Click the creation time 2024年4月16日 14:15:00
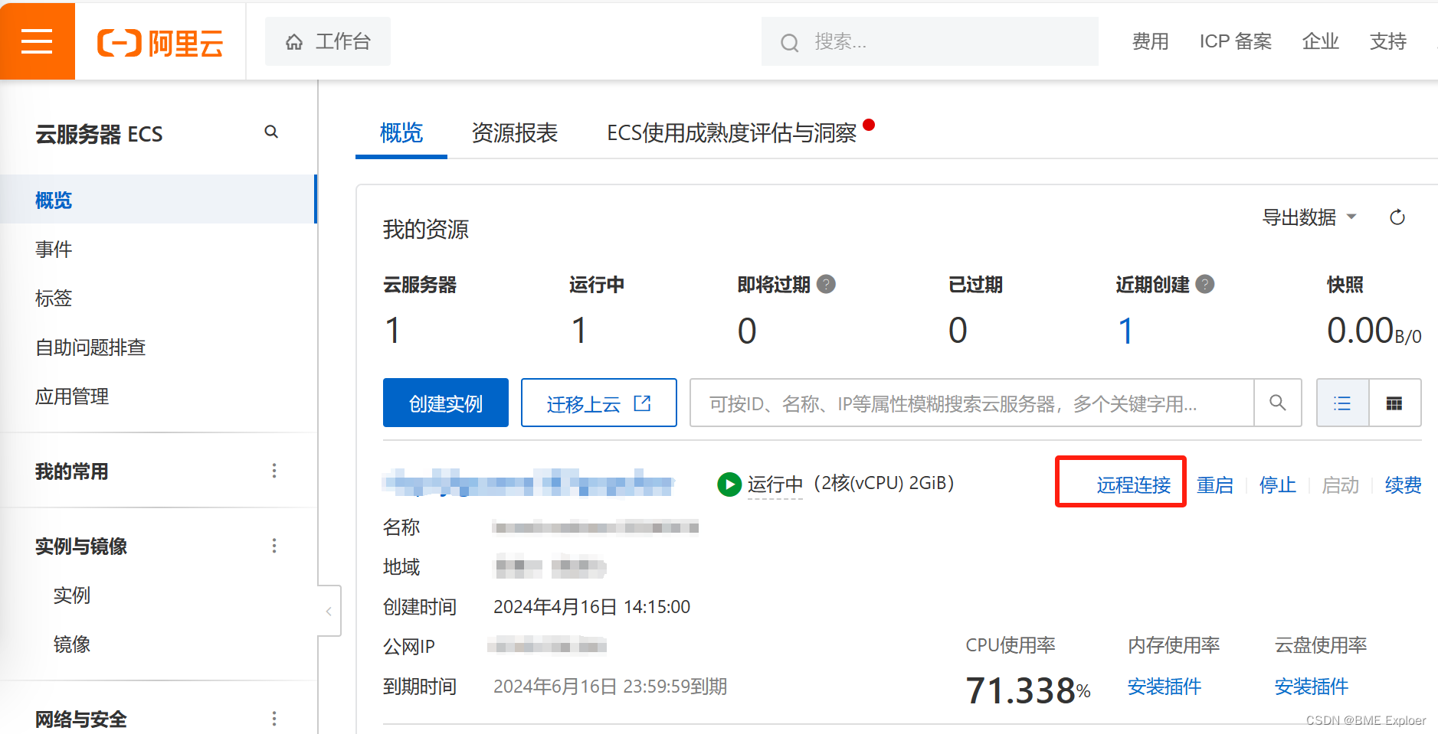The height and width of the screenshot is (734, 1438). tap(591, 607)
